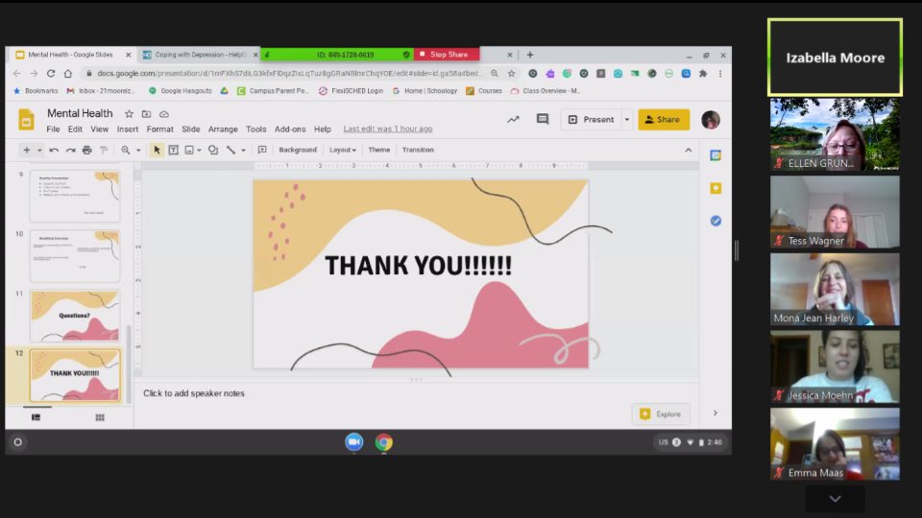The height and width of the screenshot is (518, 922).
Task: Open the Format menu
Action: pyautogui.click(x=160, y=129)
